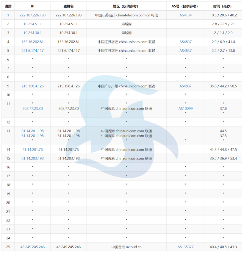244x253 pixels.
Task: Click the IP column header
Action: (33, 6)
